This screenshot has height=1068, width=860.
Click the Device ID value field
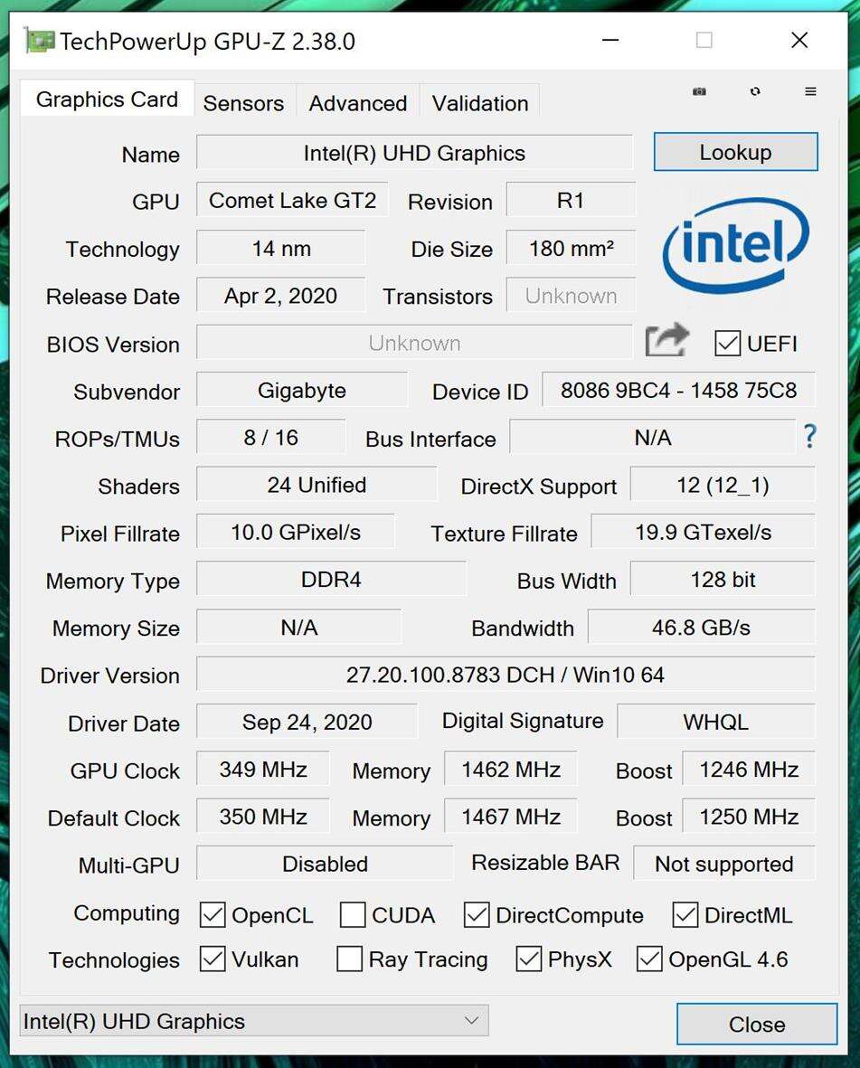[678, 391]
